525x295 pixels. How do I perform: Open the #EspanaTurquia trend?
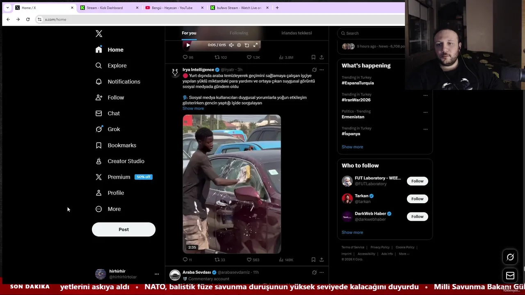(358, 83)
